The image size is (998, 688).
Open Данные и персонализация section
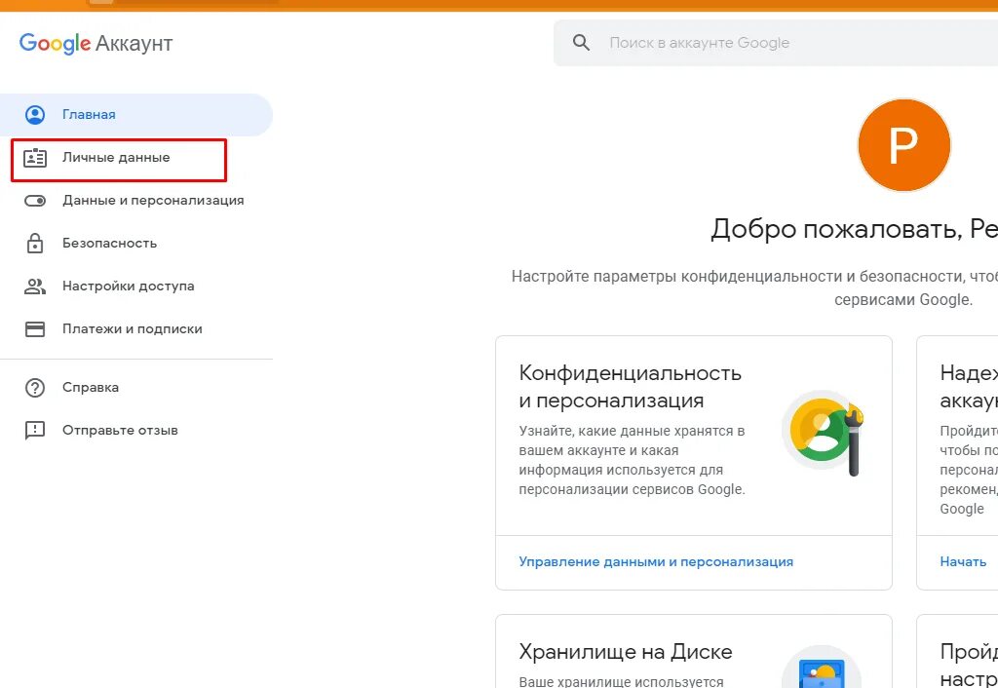[153, 201]
